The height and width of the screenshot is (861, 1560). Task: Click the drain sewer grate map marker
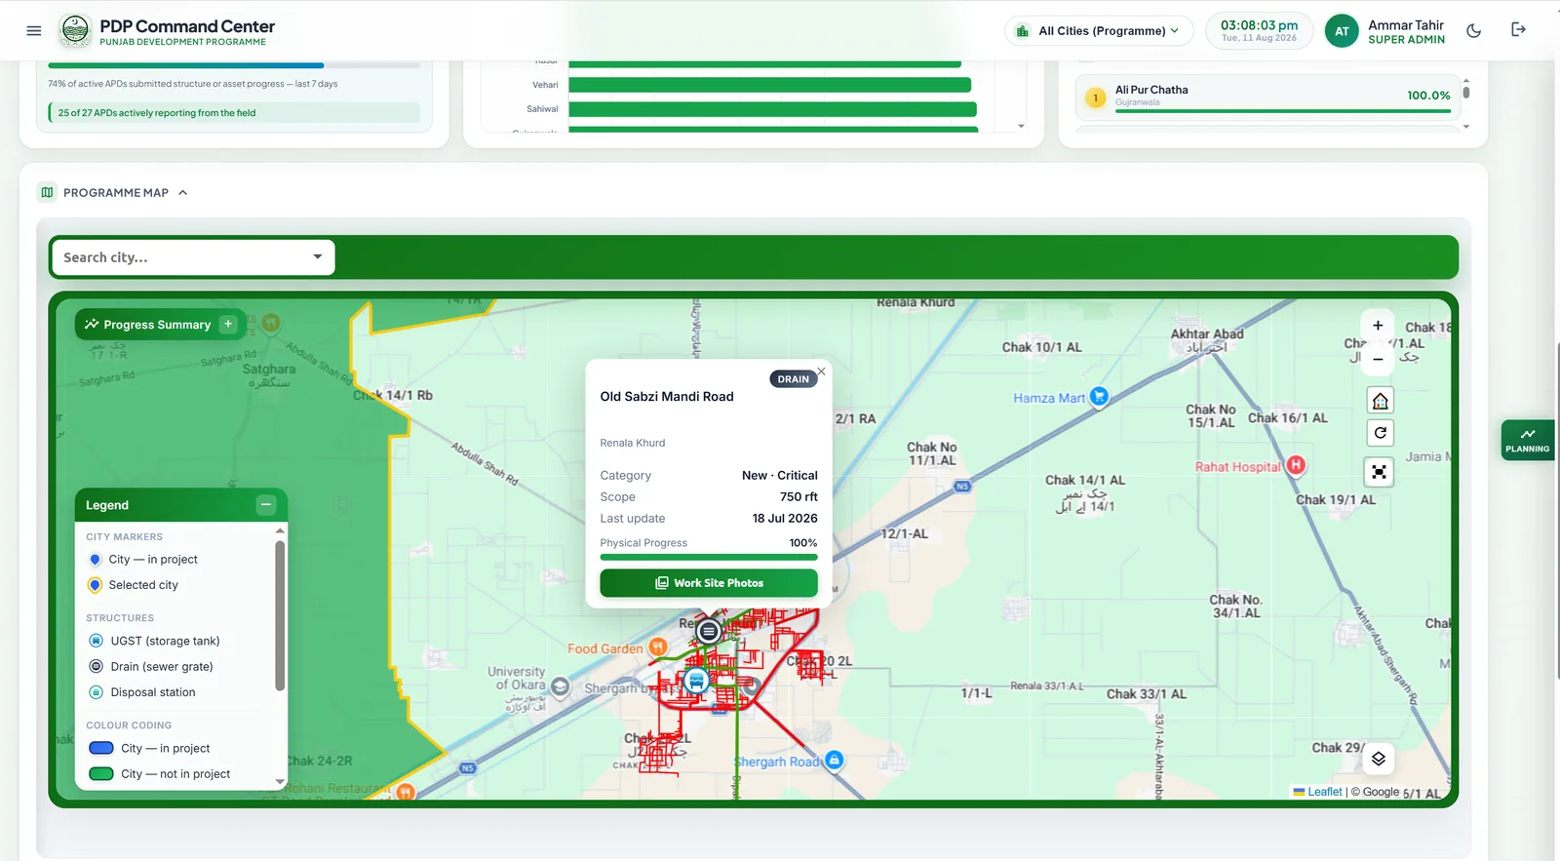pyautogui.click(x=709, y=632)
